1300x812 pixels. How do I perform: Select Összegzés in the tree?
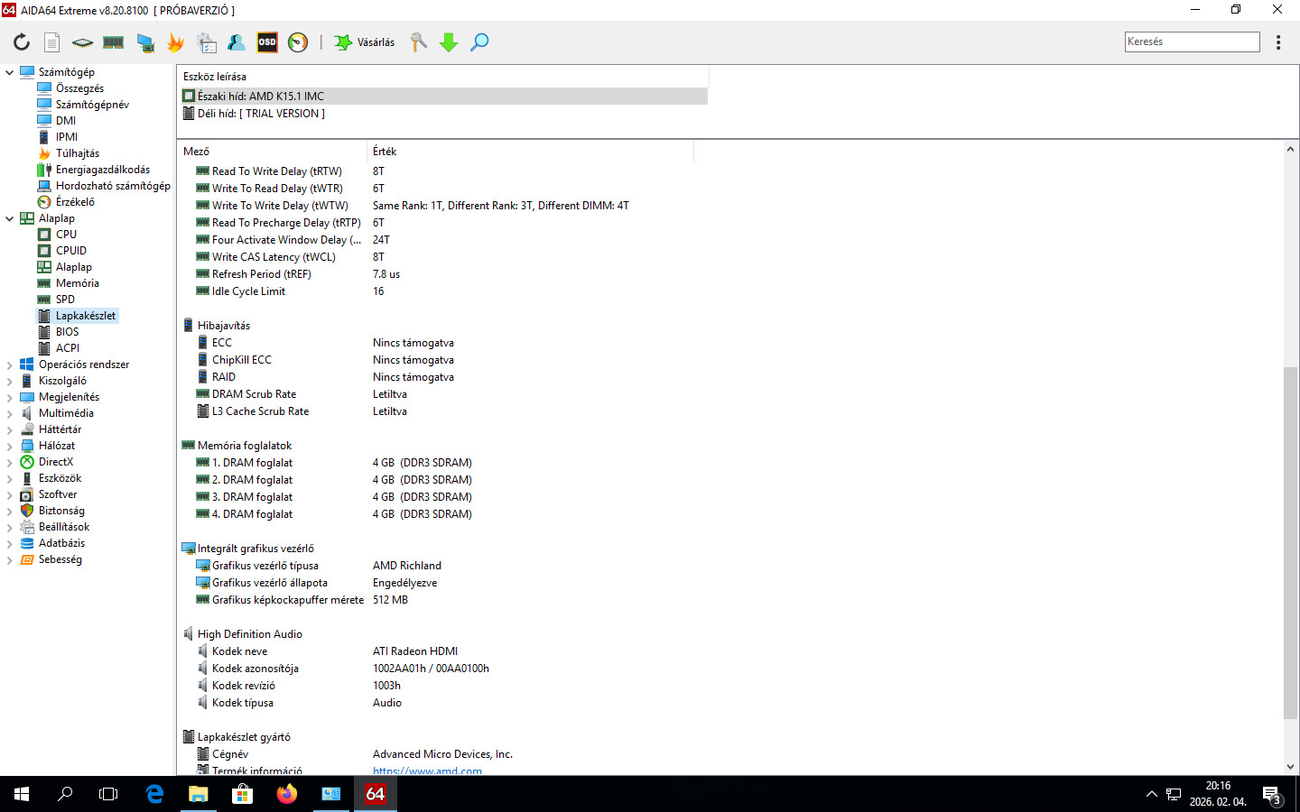click(x=79, y=88)
